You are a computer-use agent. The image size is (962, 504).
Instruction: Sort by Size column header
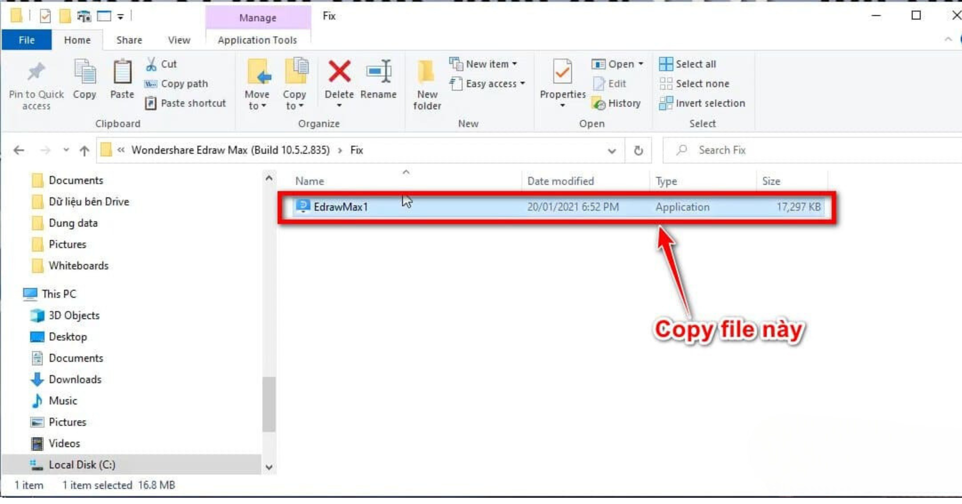coord(792,181)
